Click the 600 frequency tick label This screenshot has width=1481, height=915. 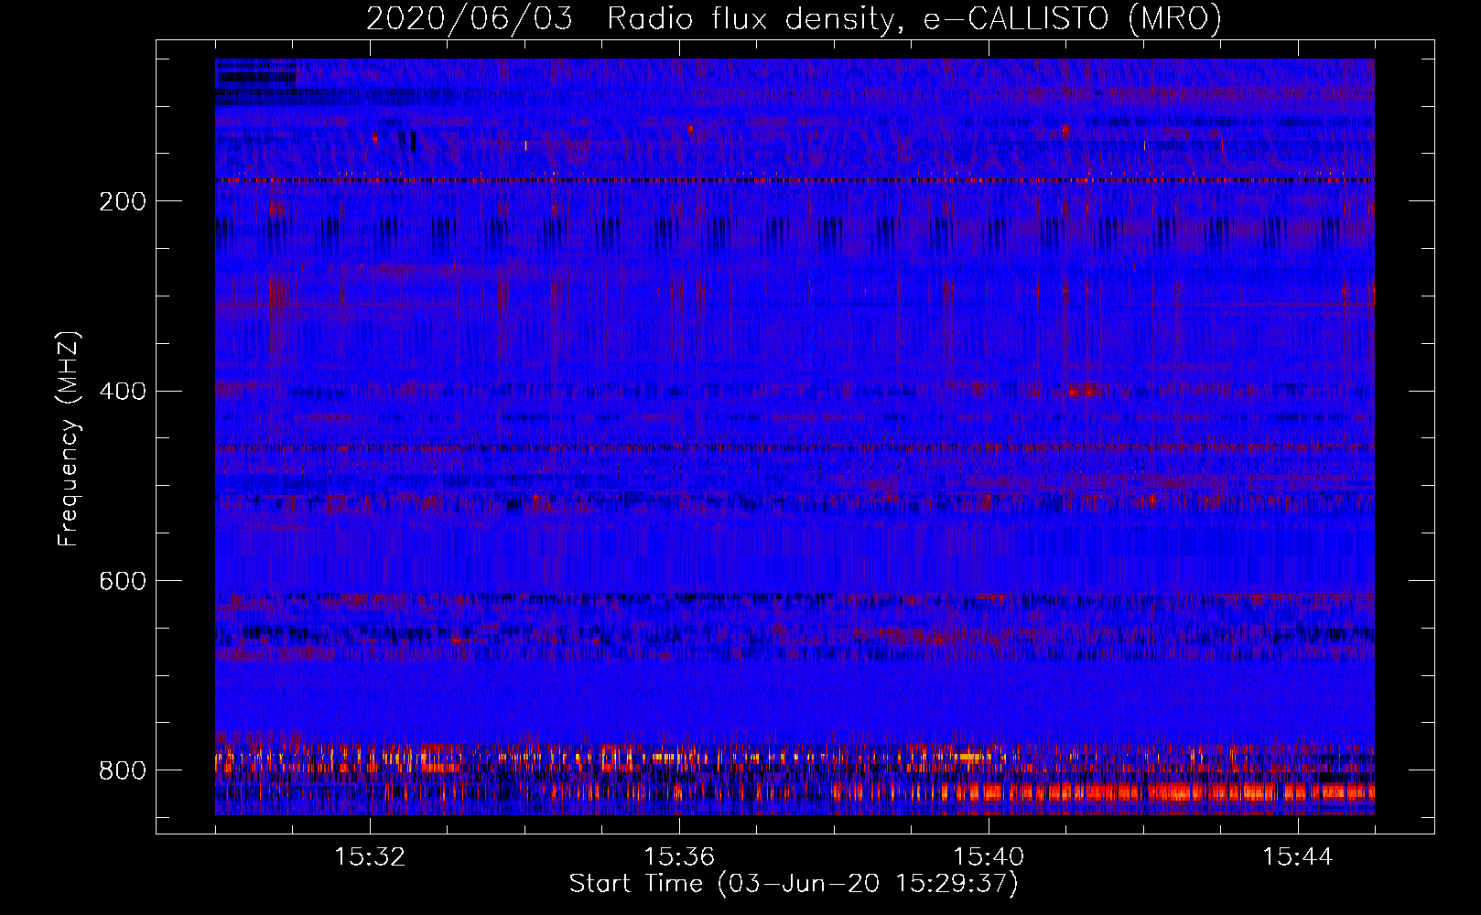point(122,581)
